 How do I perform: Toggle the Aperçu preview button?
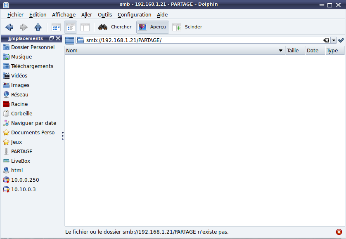coord(153,27)
